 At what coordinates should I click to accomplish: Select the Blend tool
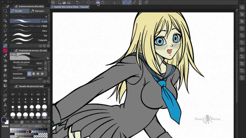pos(5,75)
